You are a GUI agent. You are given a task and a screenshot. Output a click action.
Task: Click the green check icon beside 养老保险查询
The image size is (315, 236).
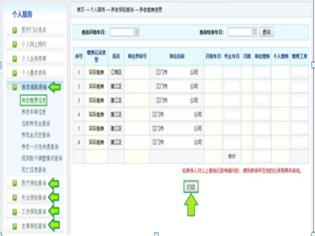(x=15, y=87)
